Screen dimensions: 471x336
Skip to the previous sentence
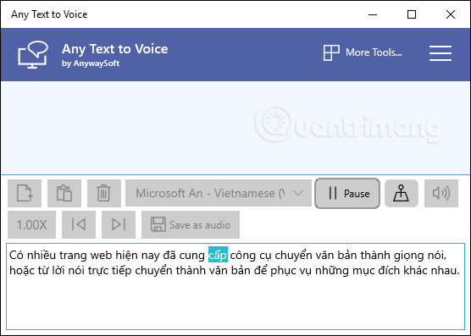pos(79,224)
